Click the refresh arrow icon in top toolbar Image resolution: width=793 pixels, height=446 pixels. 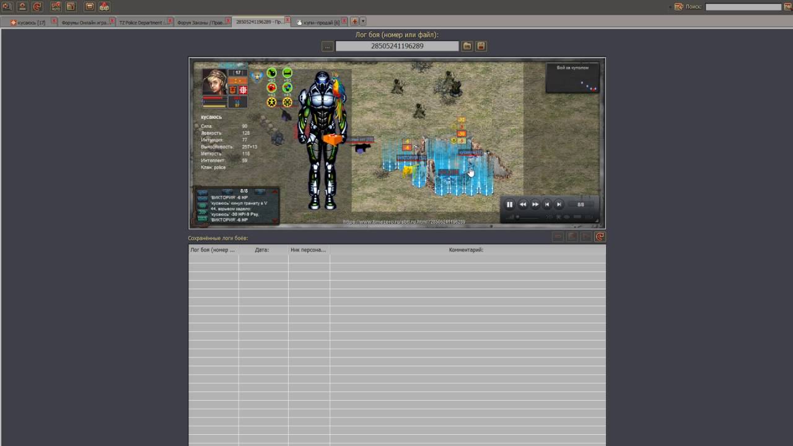[37, 7]
